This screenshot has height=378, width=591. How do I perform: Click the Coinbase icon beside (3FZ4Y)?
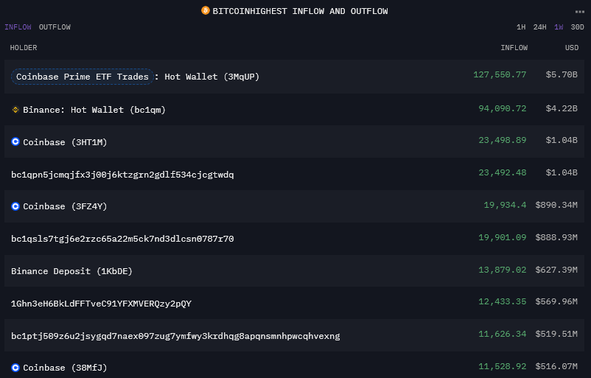click(x=15, y=206)
